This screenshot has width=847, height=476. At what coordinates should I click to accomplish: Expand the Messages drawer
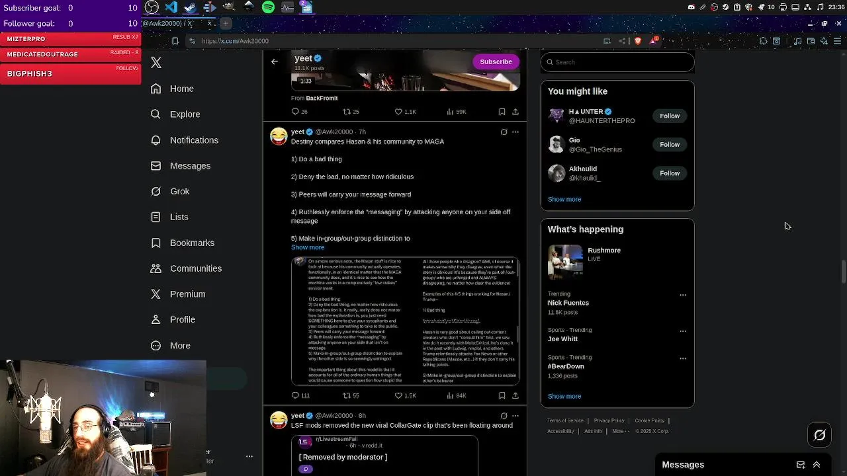tap(817, 465)
